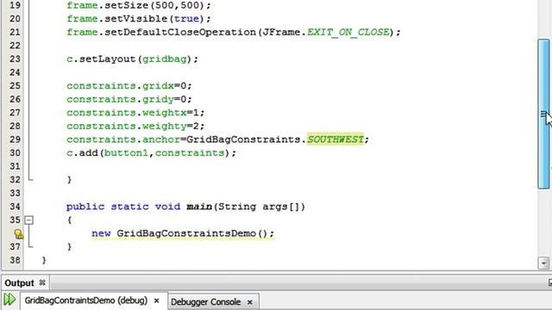Open the Debugger Console tab
The image size is (552, 310).
click(205, 302)
